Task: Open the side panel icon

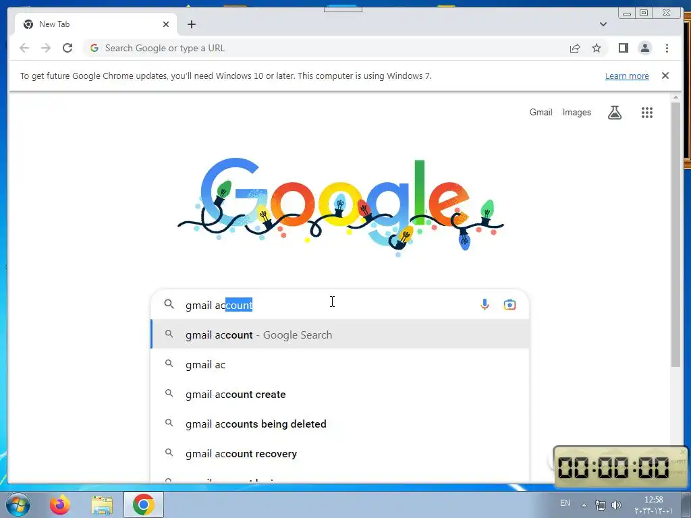Action: pyautogui.click(x=623, y=48)
